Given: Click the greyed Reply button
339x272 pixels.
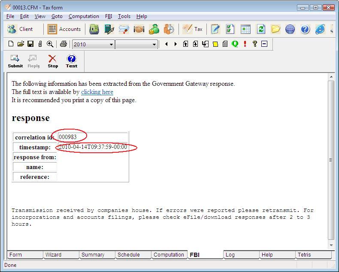Looking at the screenshot, I should [33, 61].
